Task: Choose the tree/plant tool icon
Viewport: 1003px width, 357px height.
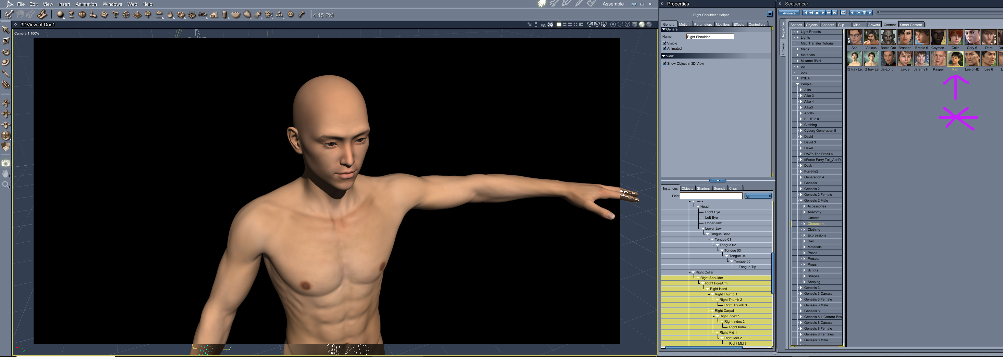Action: [148, 15]
